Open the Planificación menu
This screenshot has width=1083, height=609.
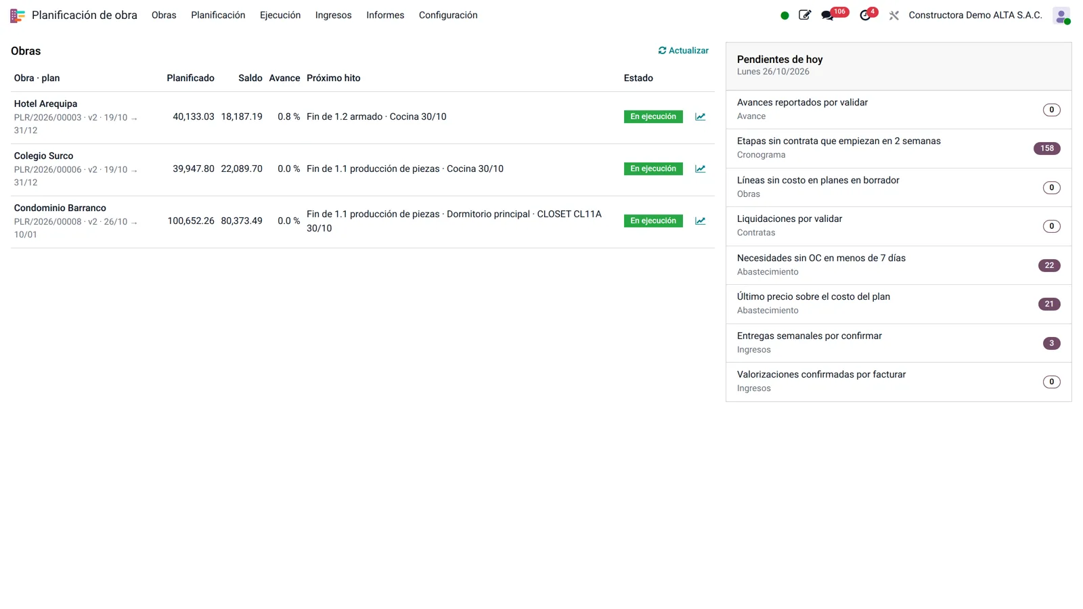(218, 16)
